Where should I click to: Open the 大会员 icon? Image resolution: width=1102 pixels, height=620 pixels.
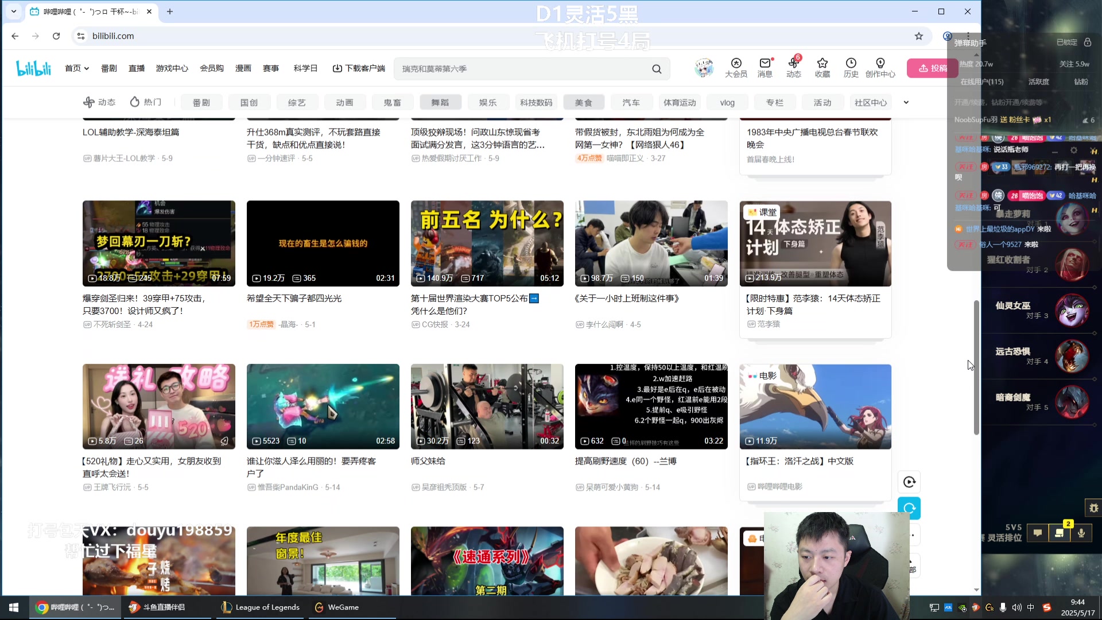736,68
